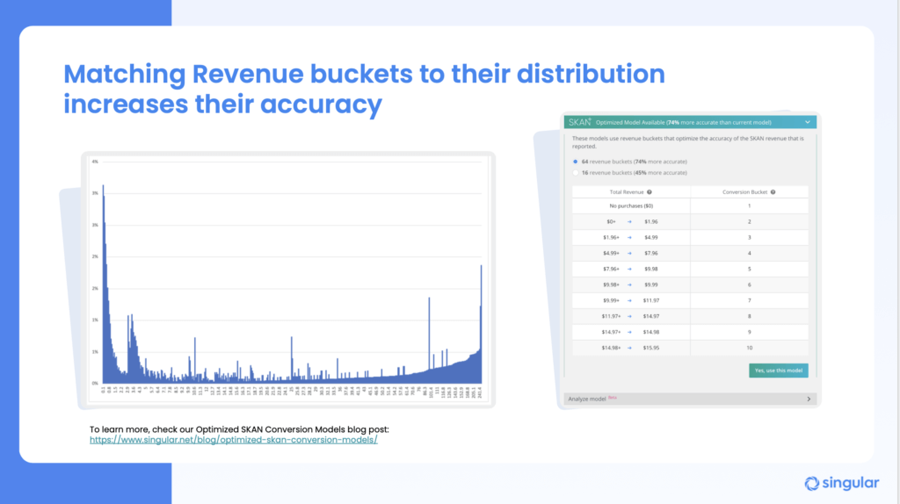
Task: Click the revenue distribution histogram chart
Action: point(287,279)
